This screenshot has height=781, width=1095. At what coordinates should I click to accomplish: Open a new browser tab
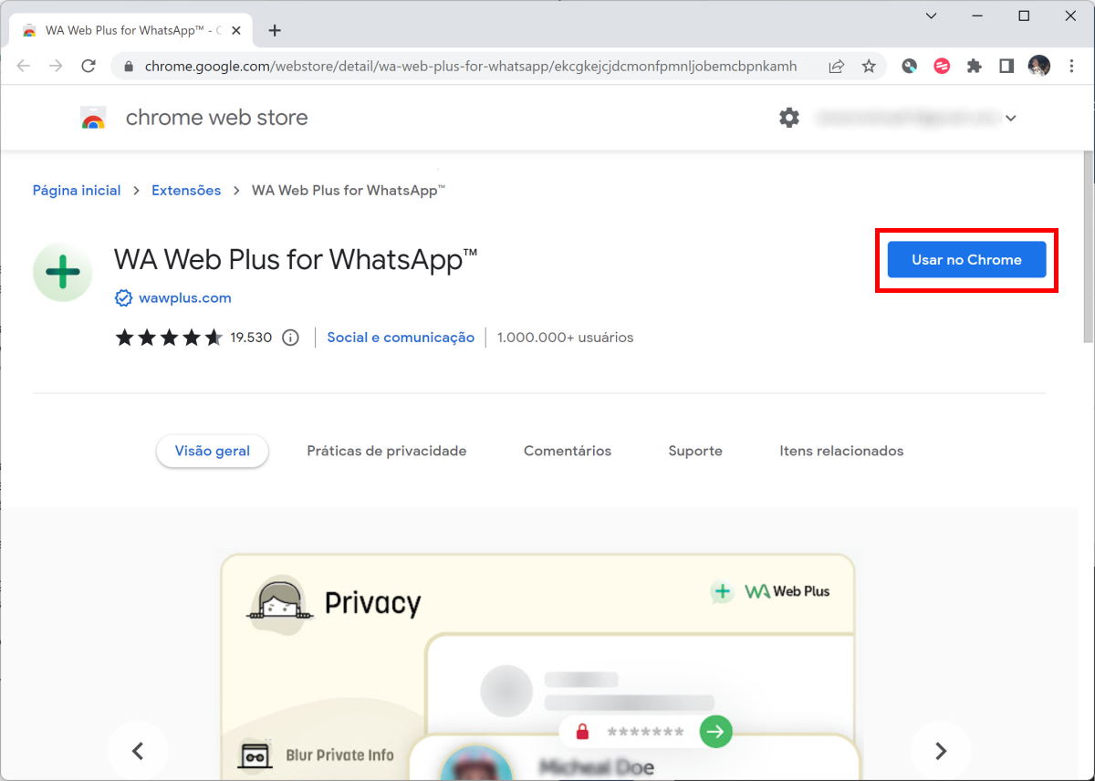coord(275,30)
